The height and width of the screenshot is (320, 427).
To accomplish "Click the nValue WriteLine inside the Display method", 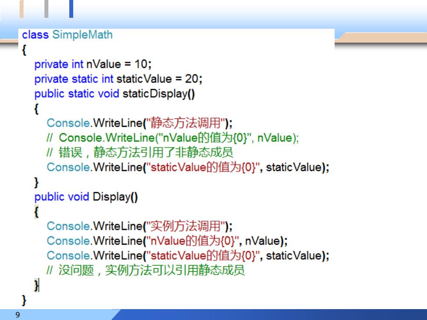I will point(167,241).
